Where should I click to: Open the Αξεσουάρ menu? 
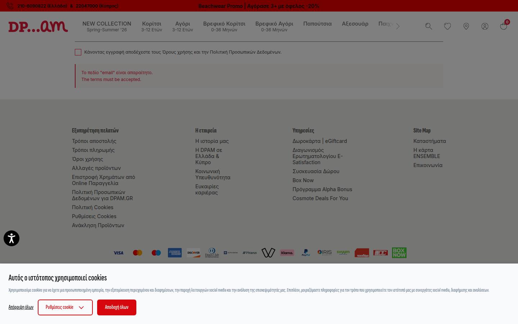(355, 24)
